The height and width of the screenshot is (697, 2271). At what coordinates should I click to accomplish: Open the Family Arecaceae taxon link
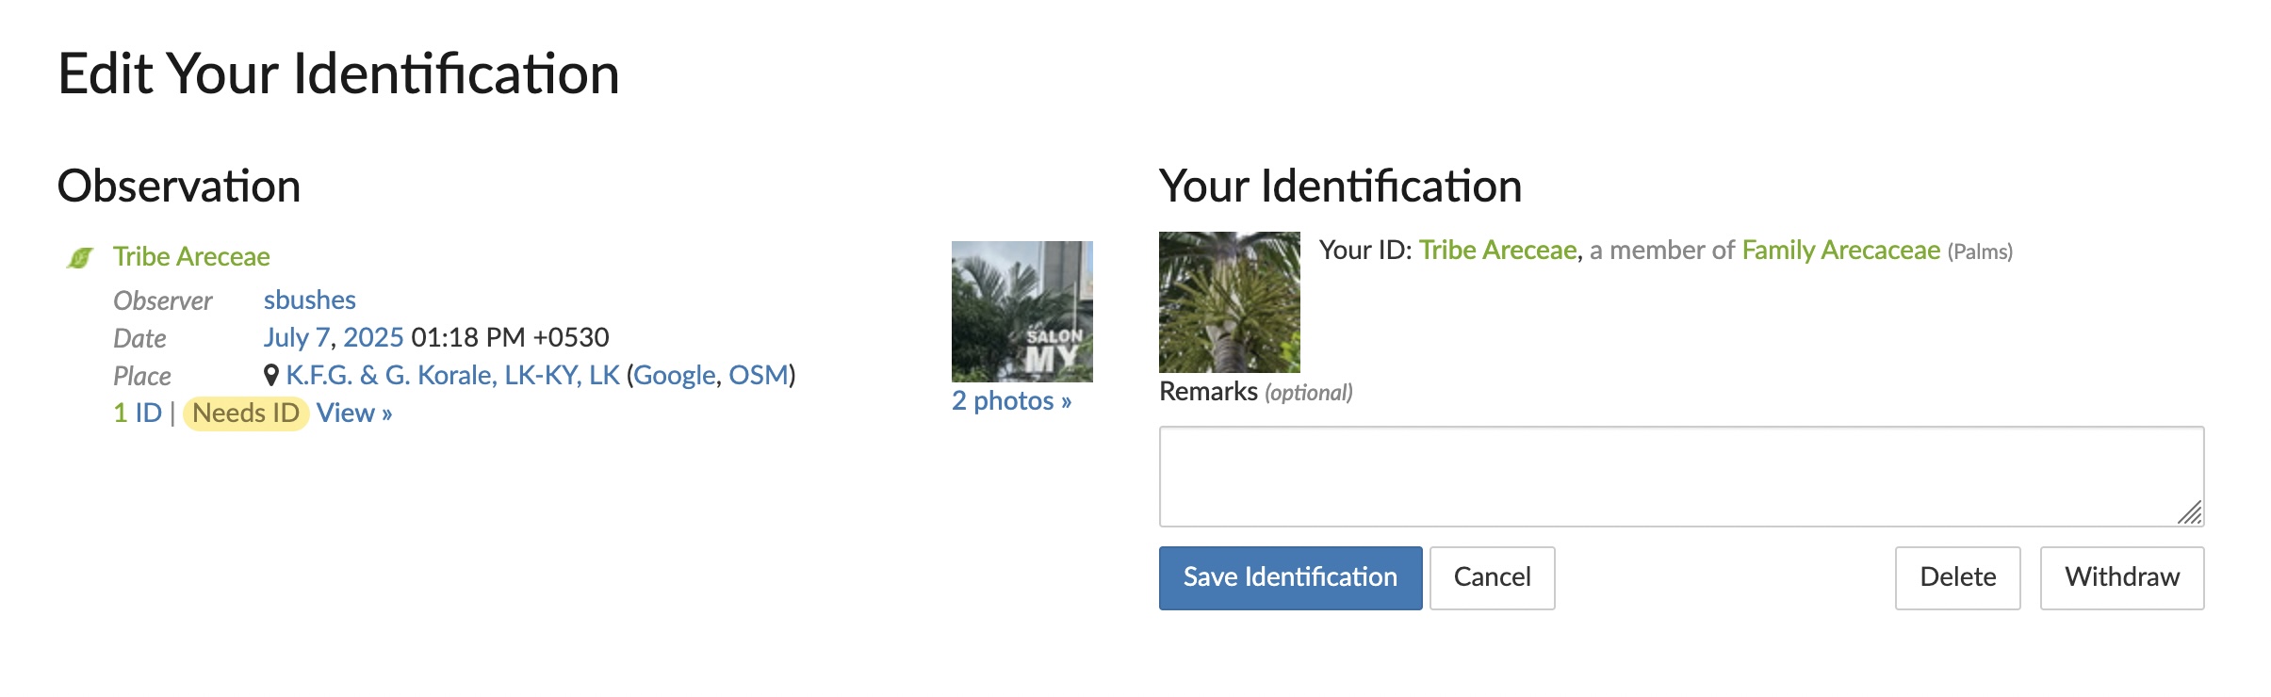click(1841, 250)
